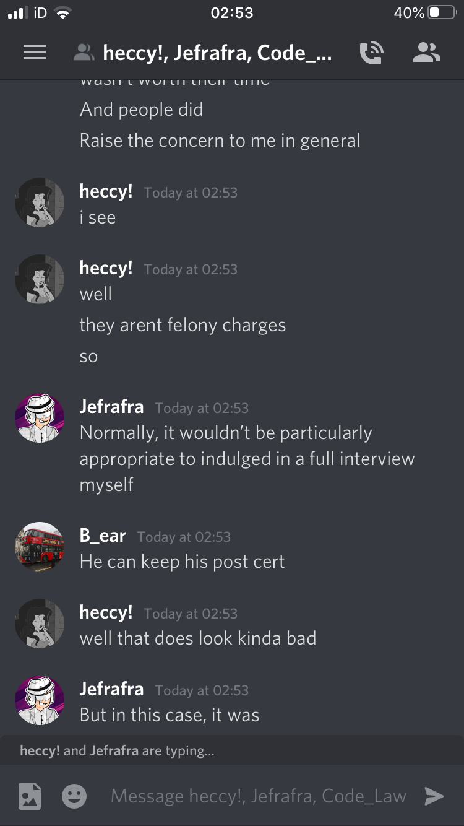Focus the 'Message heccy!, Jefrafra, Code_Law' field
This screenshot has width=464, height=826.
[259, 796]
